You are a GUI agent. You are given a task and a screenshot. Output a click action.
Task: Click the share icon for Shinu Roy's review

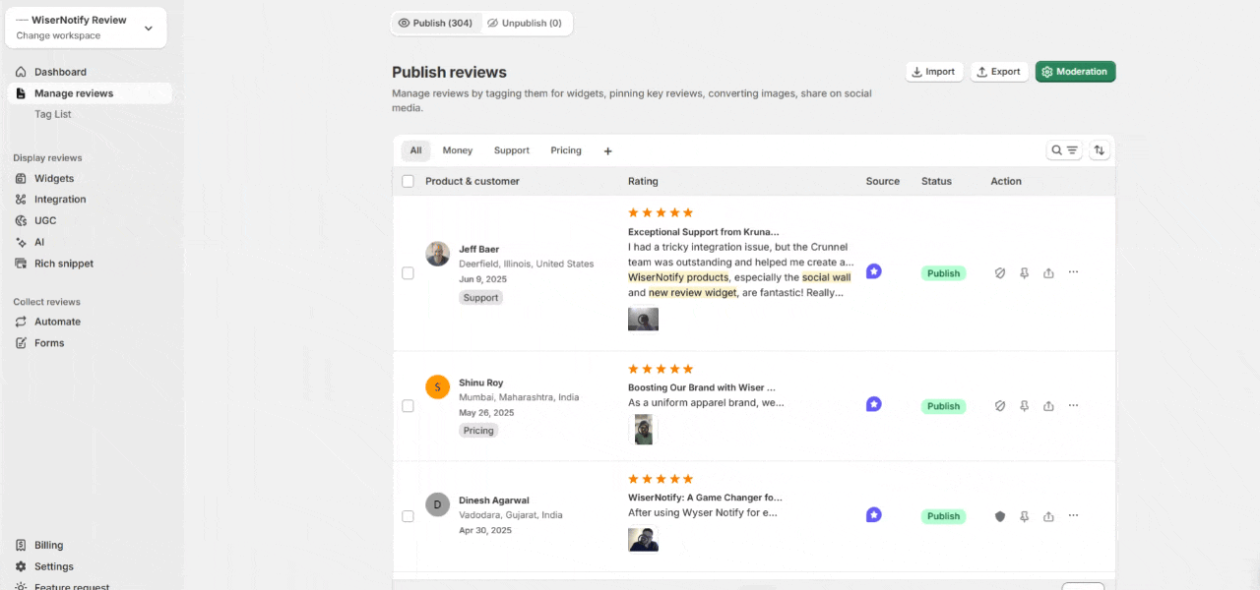pos(1048,406)
